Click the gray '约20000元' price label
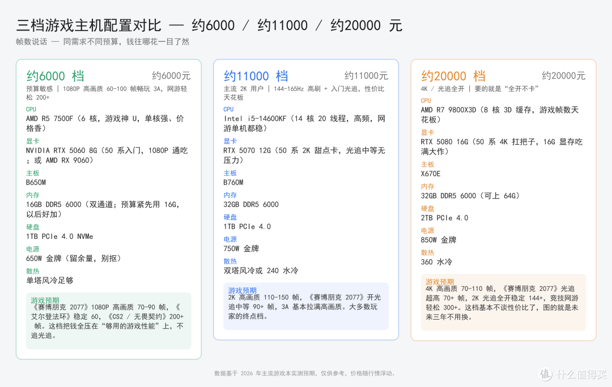The width and height of the screenshot is (612, 387). (x=564, y=76)
